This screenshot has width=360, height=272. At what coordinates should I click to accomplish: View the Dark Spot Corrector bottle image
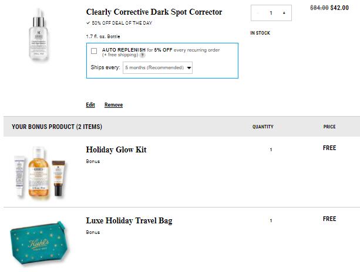[39, 35]
